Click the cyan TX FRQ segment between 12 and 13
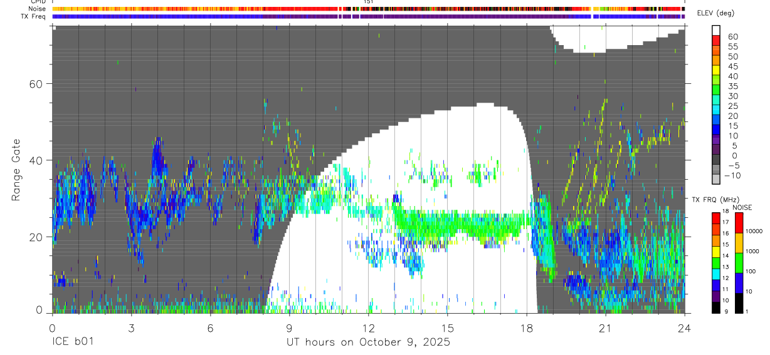The width and height of the screenshot is (770, 355). (716, 274)
